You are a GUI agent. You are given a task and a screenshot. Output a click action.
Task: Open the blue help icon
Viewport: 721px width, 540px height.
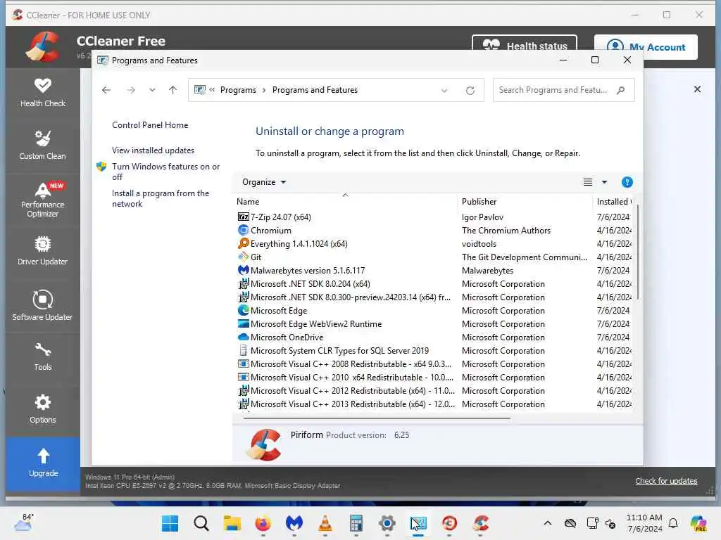point(627,182)
